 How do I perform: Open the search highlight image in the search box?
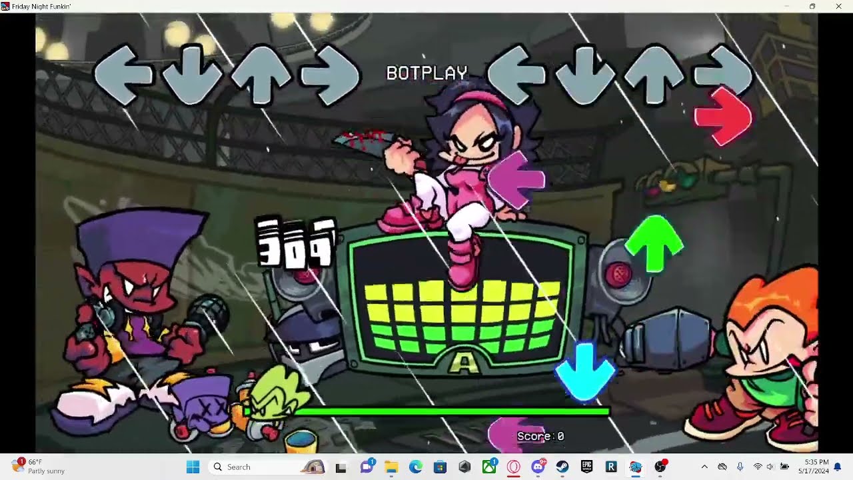click(313, 467)
